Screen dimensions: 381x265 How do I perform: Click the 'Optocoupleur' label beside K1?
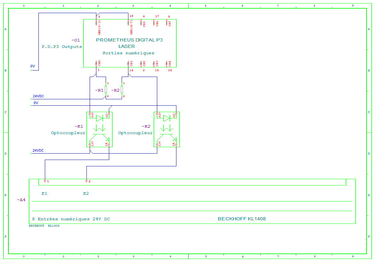coord(68,133)
